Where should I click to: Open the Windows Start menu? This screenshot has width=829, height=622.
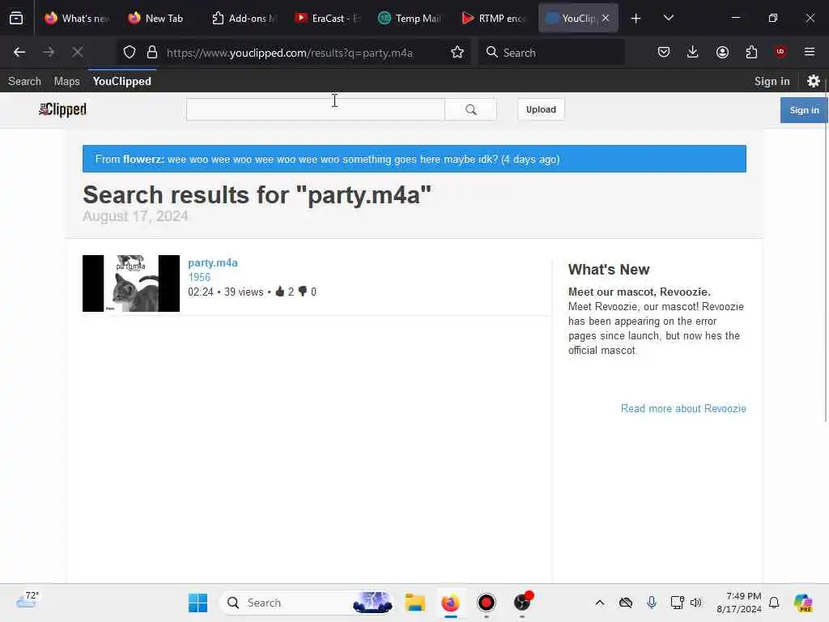[x=198, y=603]
